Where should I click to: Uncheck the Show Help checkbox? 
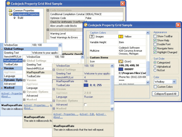coord(155,40)
